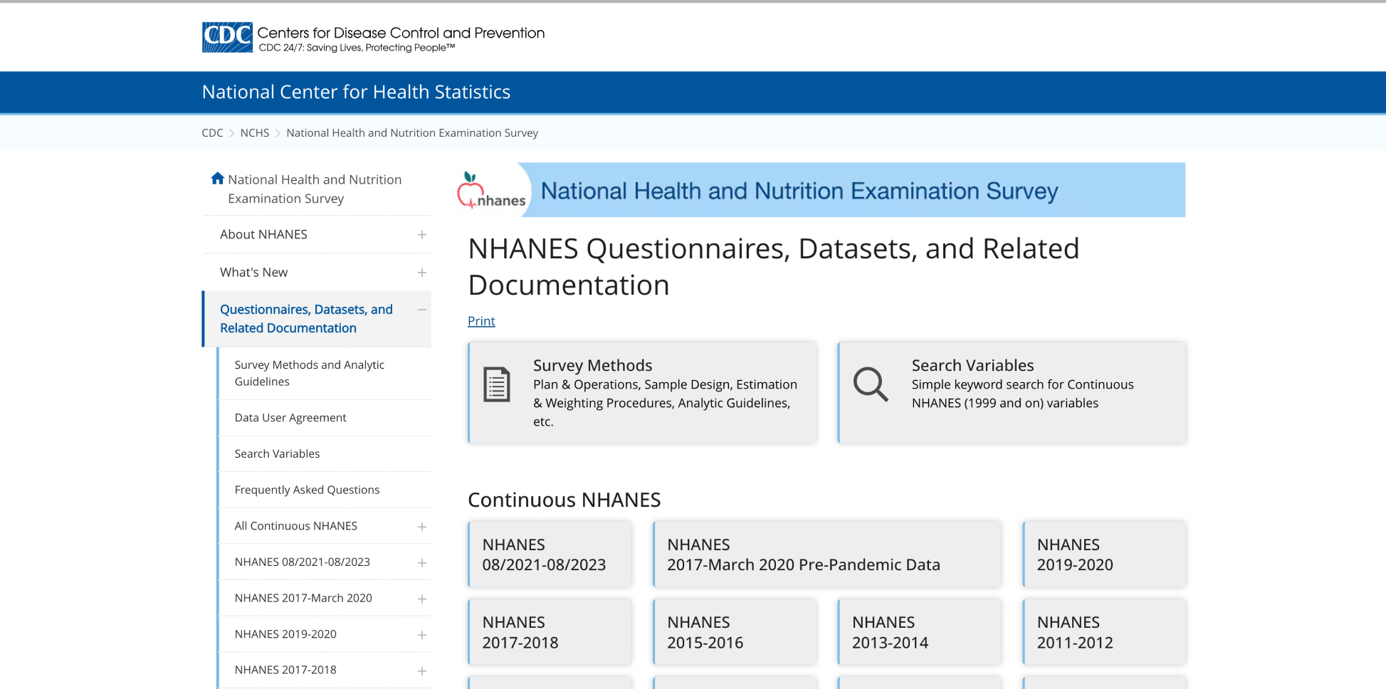1386x689 pixels.
Task: Select Survey Methods and Analytic Guidelines
Action: pyautogui.click(x=309, y=373)
